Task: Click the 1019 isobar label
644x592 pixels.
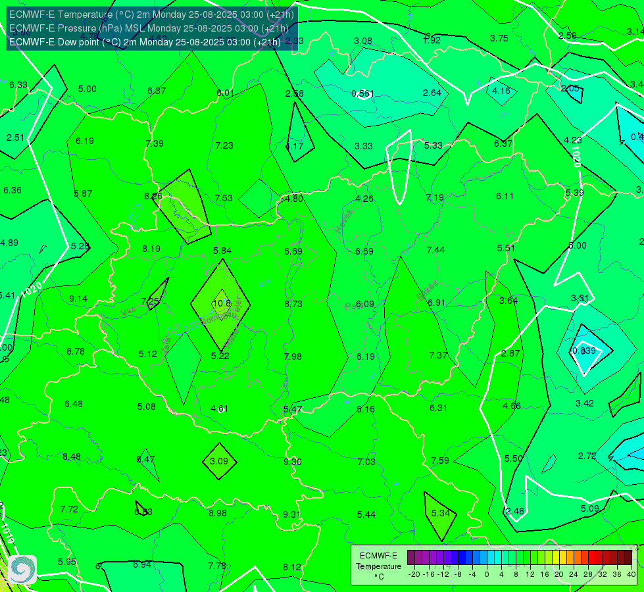Action: tap(7, 533)
